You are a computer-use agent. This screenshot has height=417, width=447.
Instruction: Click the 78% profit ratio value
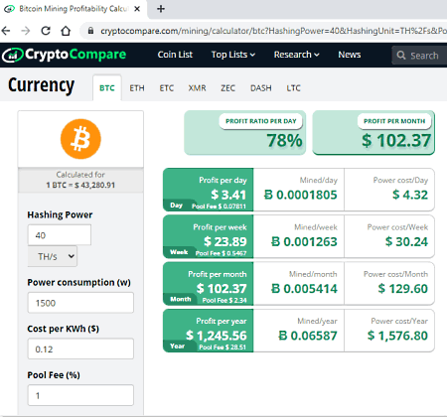(x=284, y=140)
